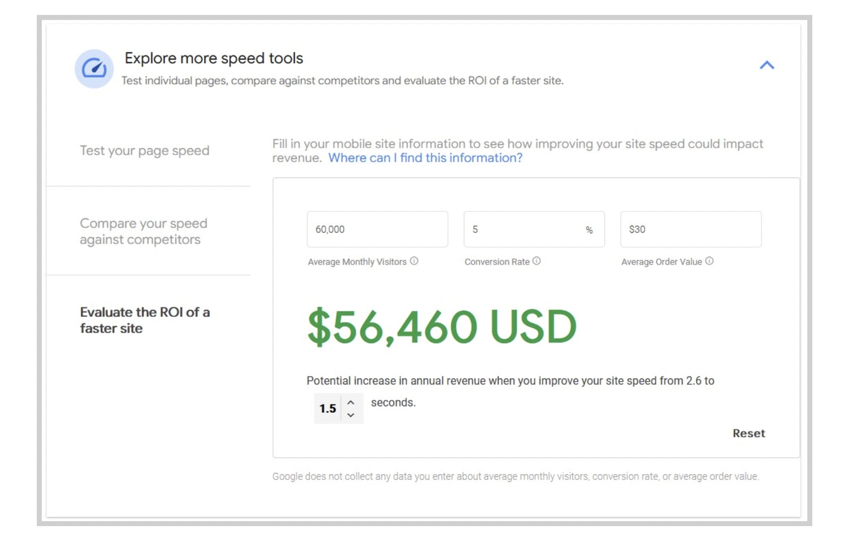Click the Explore more speed tools heading
The image size is (861, 548).
(214, 58)
